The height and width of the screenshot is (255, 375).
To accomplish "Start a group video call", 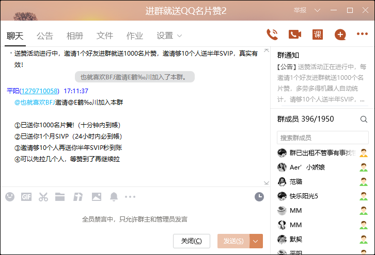I will [x=295, y=35].
